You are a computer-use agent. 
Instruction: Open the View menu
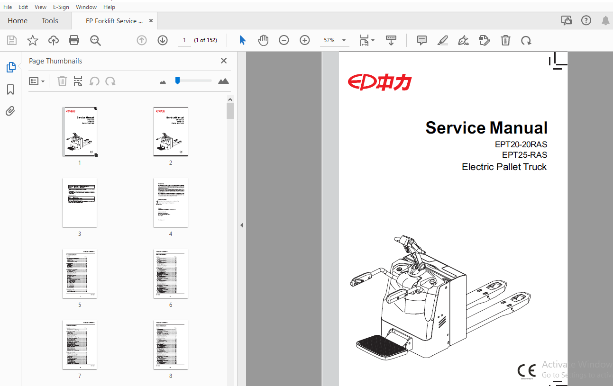tap(41, 7)
